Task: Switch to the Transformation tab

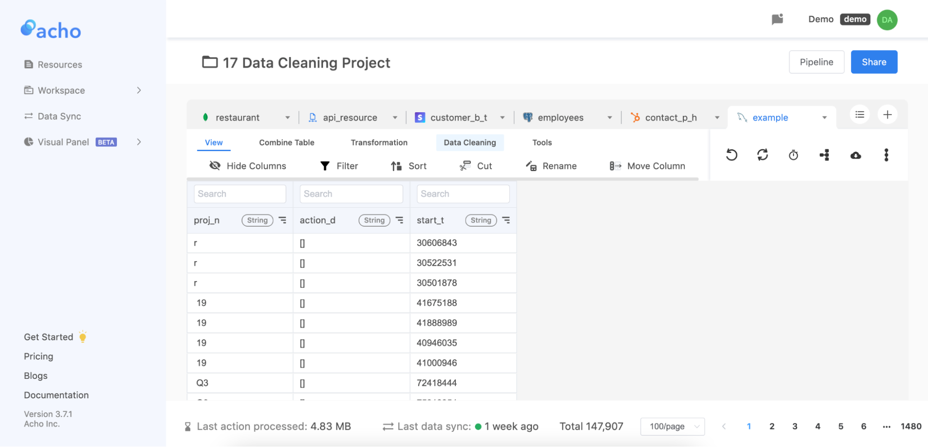Action: click(x=379, y=142)
